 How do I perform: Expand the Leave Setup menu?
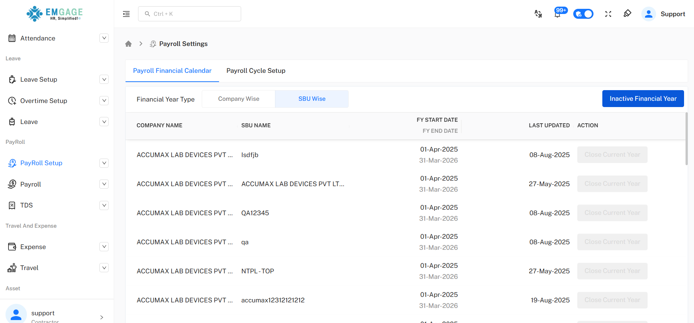(104, 79)
